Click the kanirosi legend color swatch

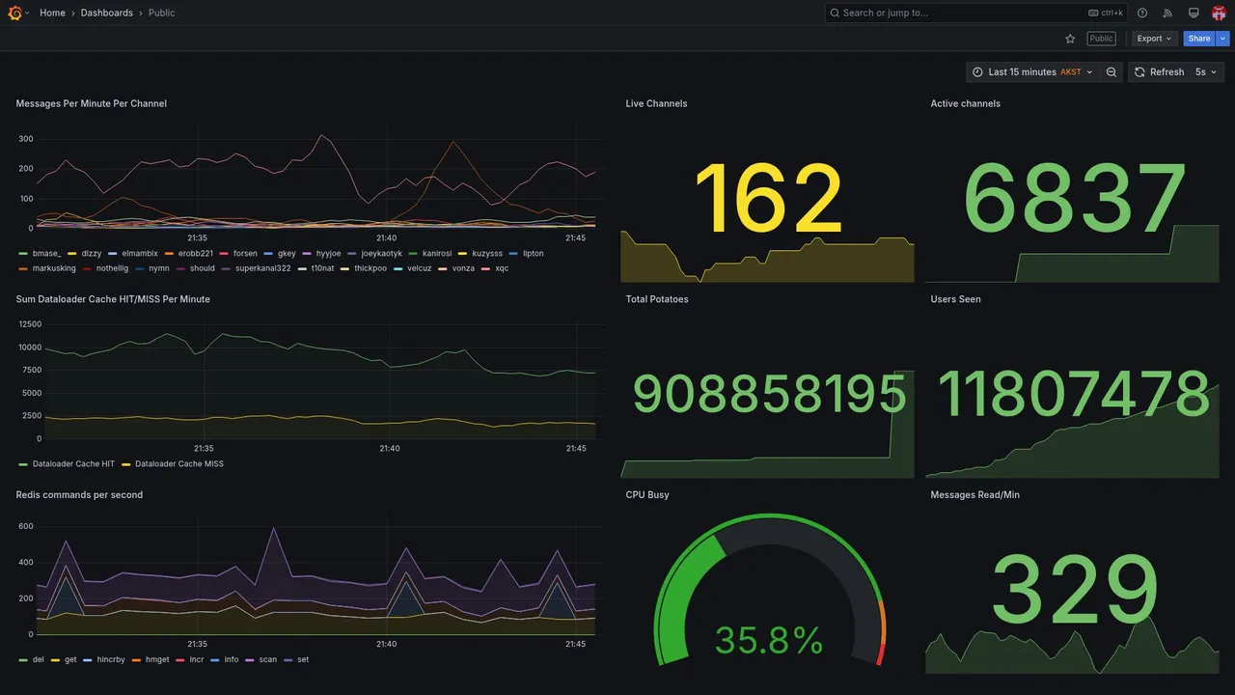click(x=413, y=254)
